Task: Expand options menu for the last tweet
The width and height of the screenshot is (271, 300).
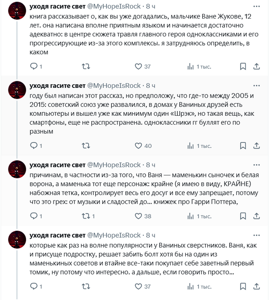Action: [256, 235]
